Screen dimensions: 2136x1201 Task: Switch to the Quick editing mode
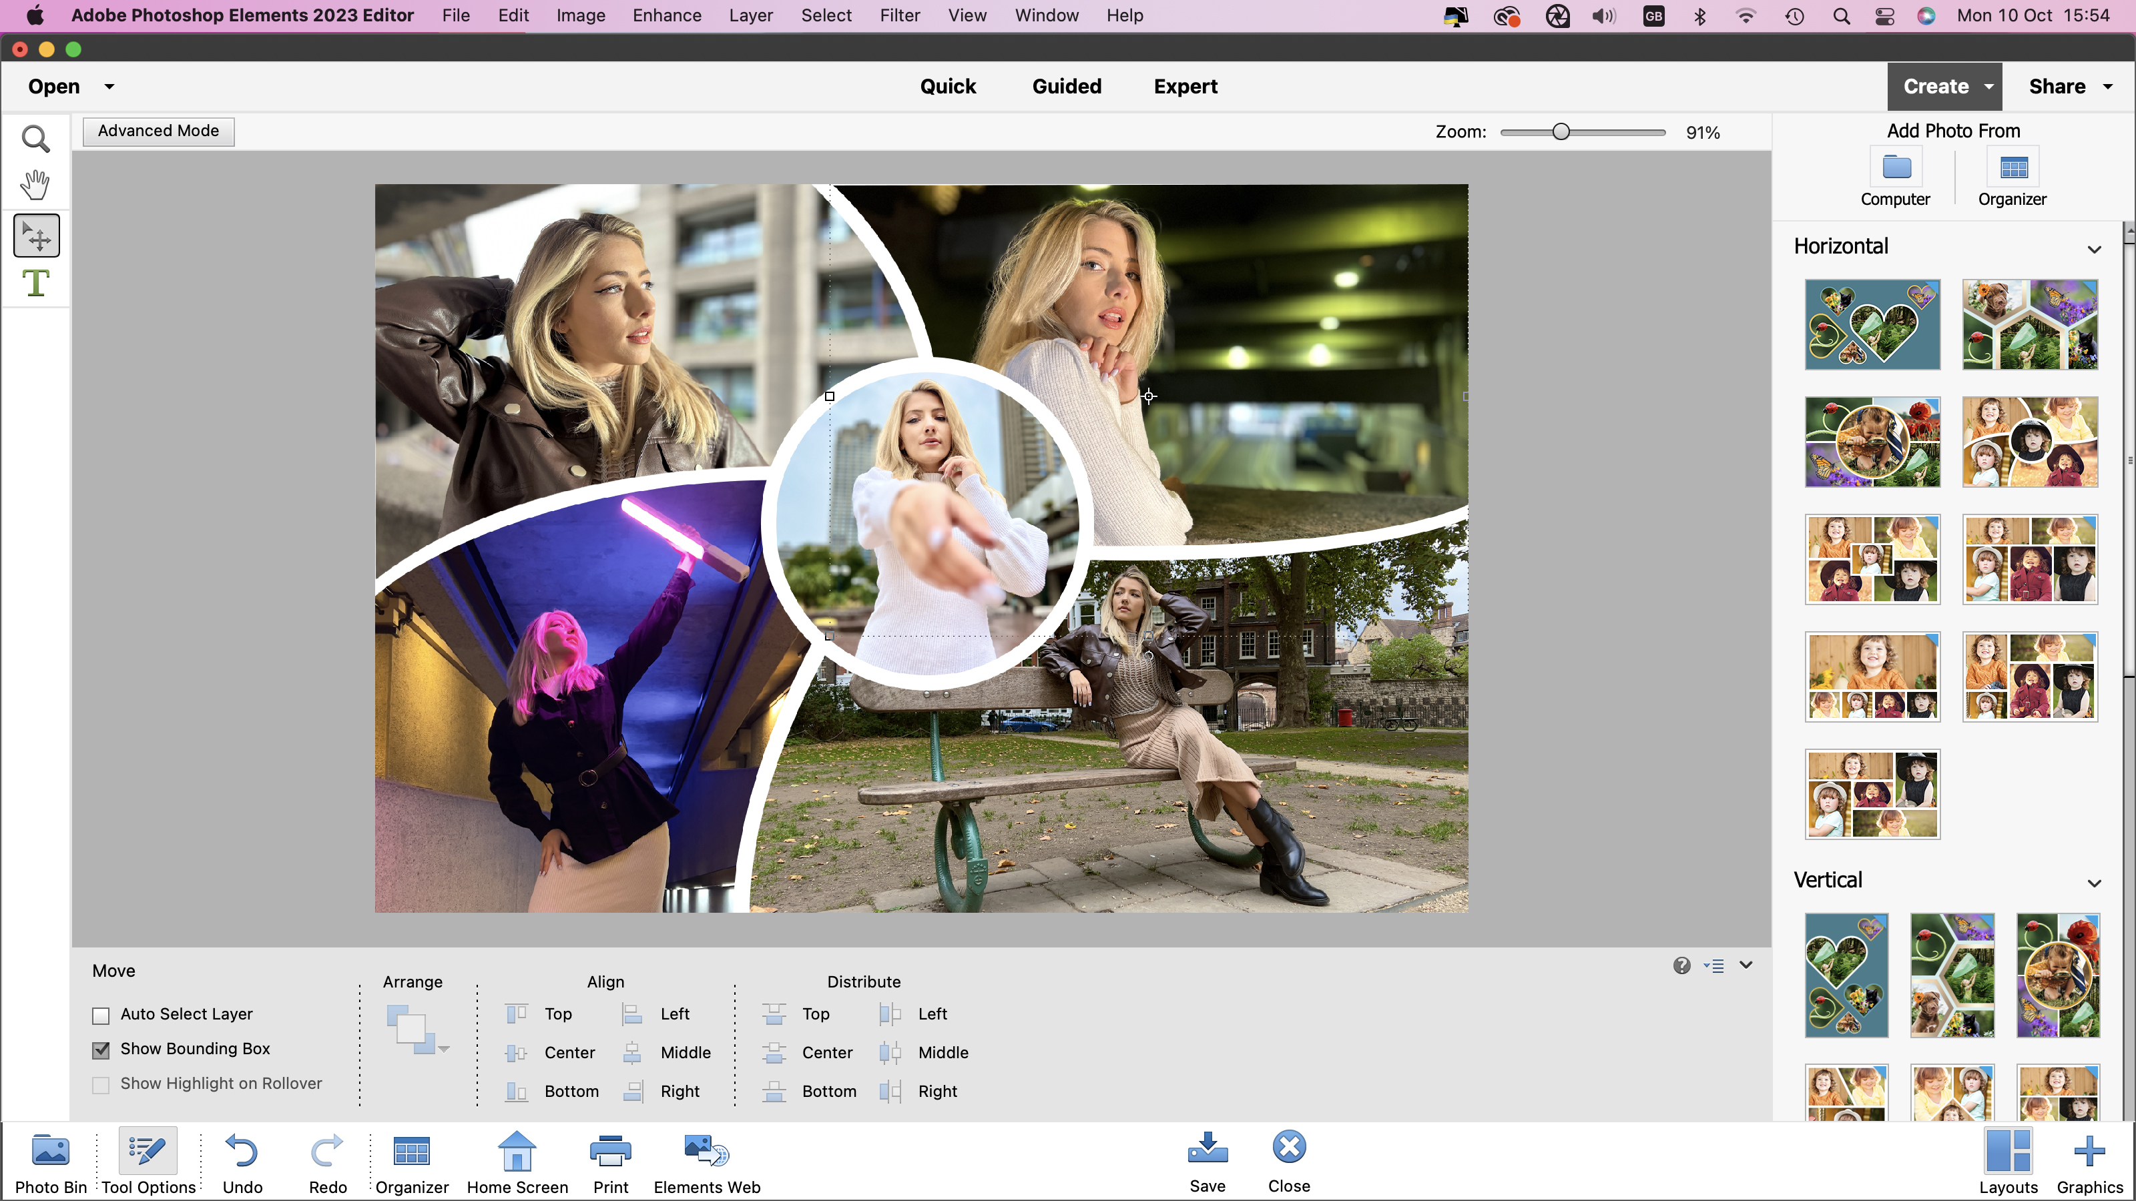(948, 85)
